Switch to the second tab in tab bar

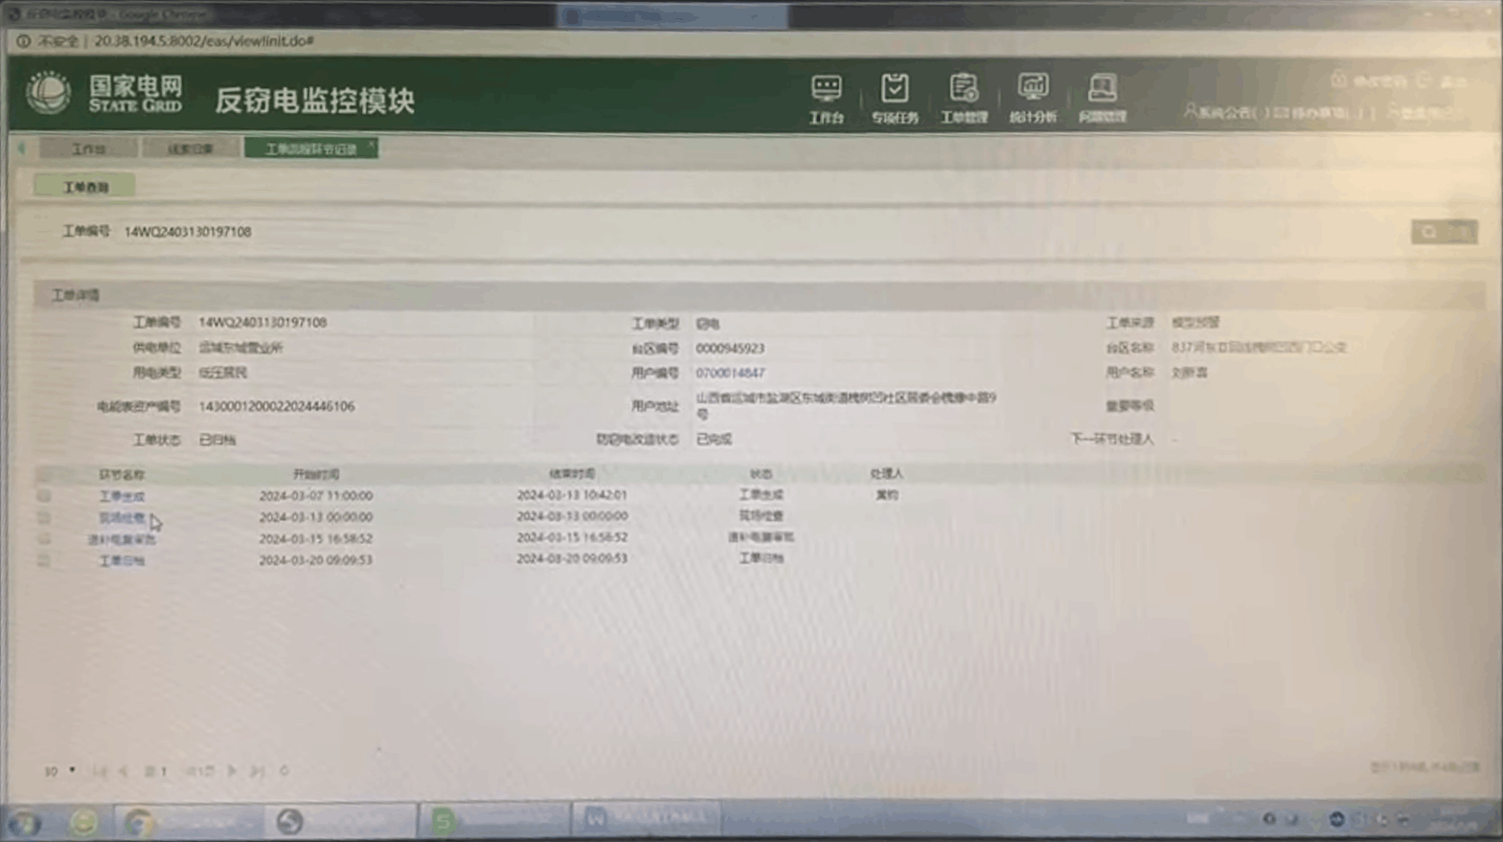pos(191,148)
